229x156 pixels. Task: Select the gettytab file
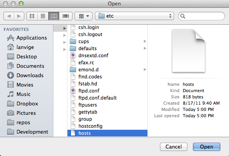pos(107,112)
